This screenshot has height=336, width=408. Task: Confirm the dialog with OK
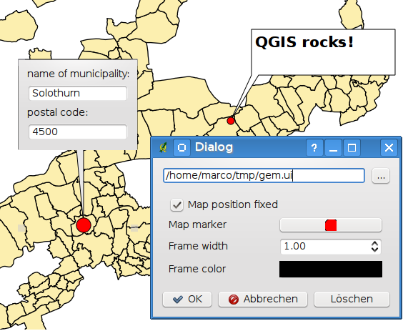[x=187, y=300]
